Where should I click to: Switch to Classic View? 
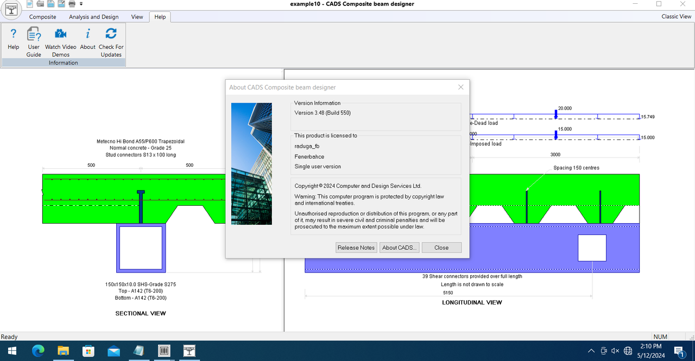pos(677,17)
